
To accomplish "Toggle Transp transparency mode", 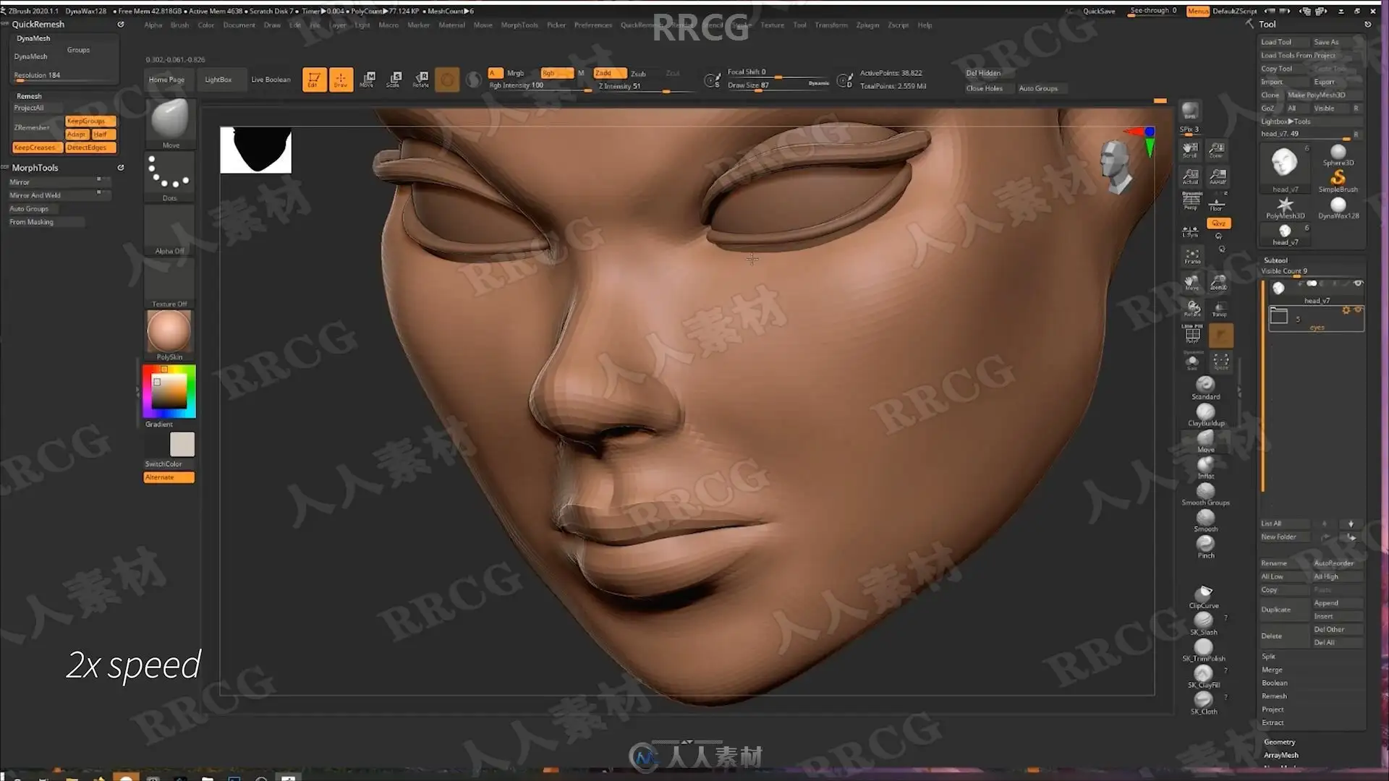I will (1220, 309).
